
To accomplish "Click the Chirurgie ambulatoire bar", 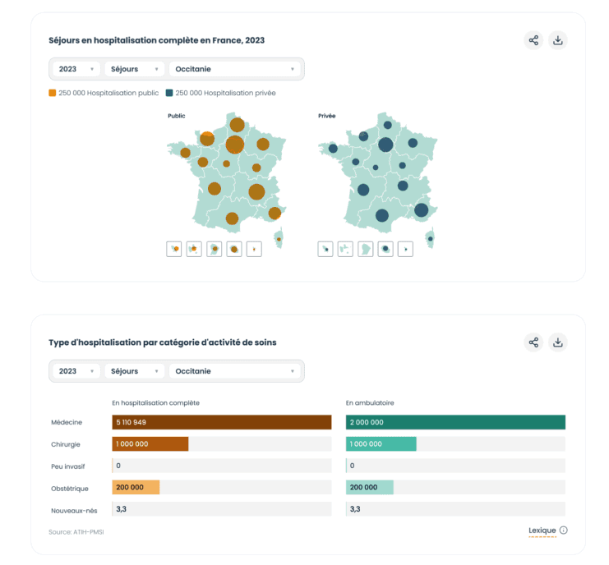I will (x=381, y=443).
